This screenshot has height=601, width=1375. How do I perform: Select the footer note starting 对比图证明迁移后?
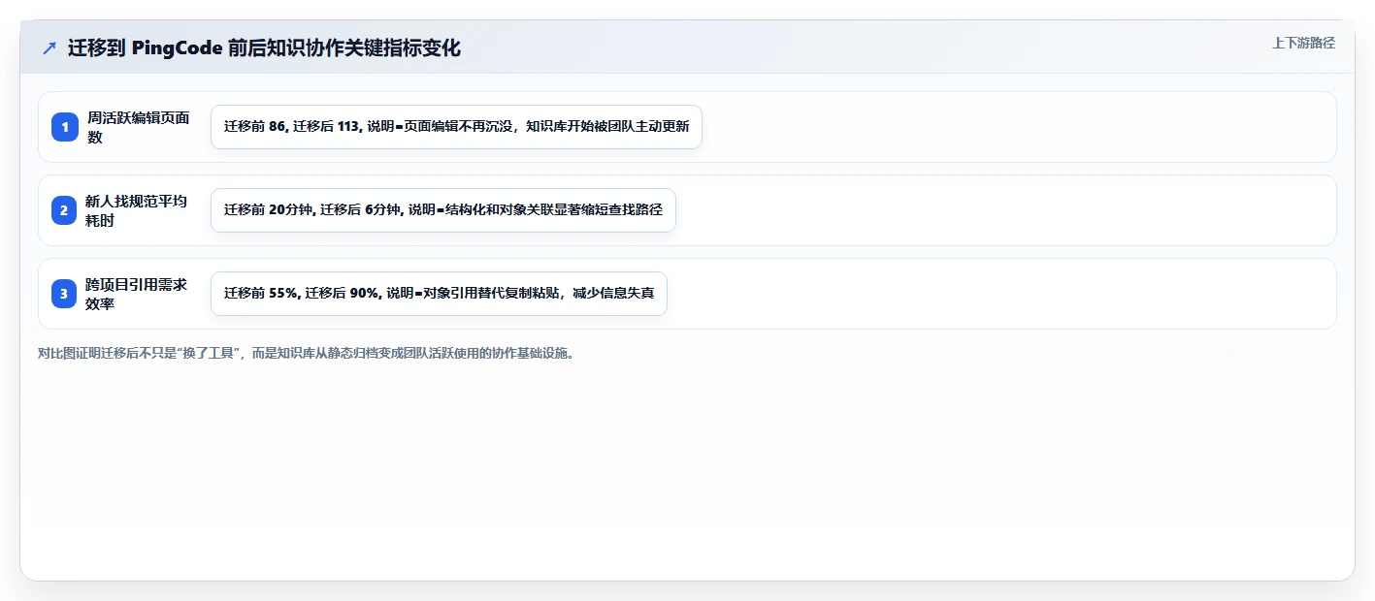point(307,353)
